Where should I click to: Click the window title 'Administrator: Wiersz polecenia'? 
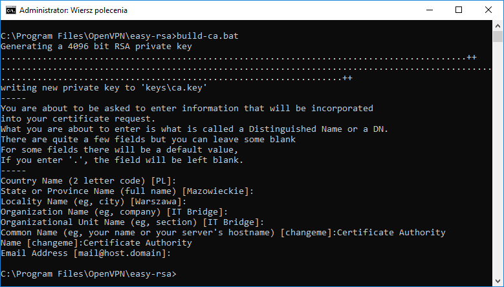(73, 10)
